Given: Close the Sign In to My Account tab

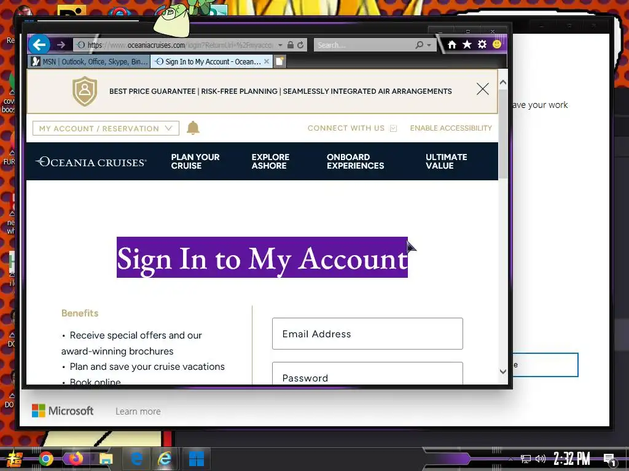Looking at the screenshot, I should click(267, 61).
